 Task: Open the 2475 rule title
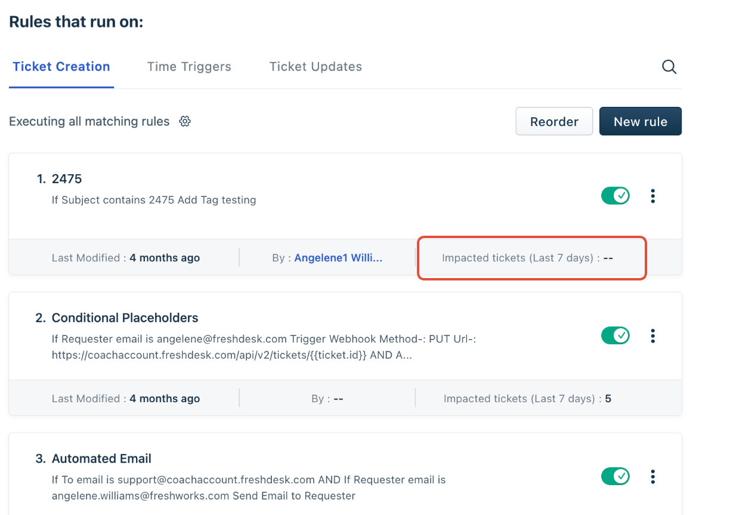point(67,179)
